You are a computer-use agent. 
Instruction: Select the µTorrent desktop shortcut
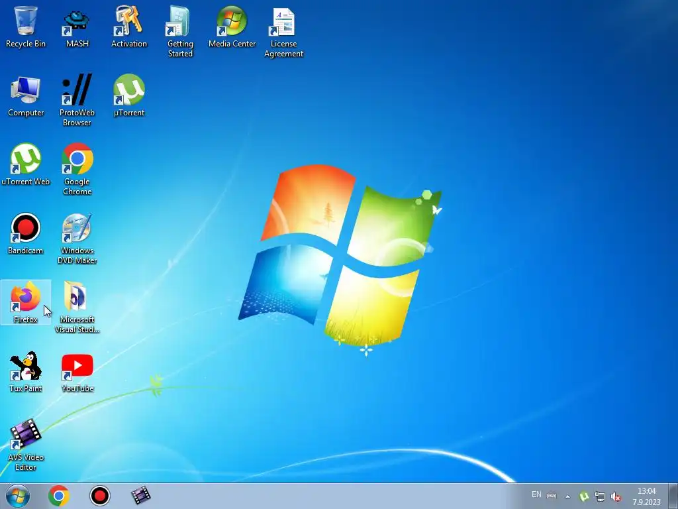click(x=129, y=96)
